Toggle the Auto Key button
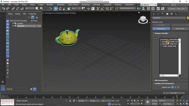The image size is (189, 106). coord(154,101)
